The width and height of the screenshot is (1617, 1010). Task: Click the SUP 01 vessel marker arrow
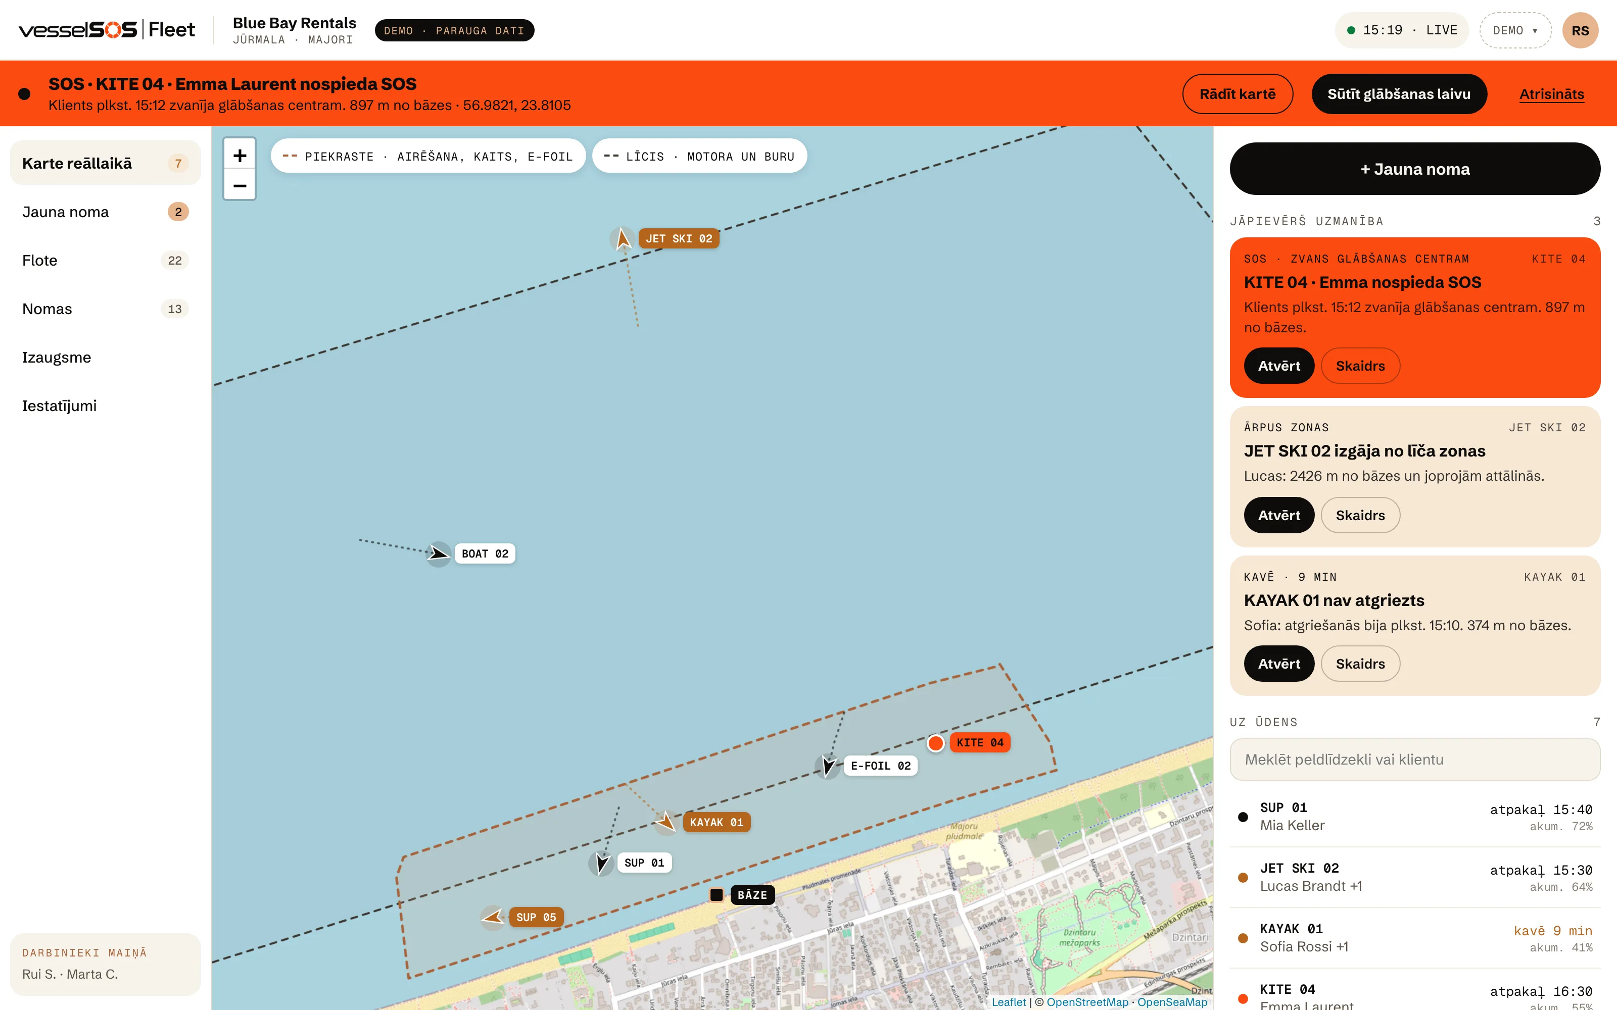tap(601, 863)
